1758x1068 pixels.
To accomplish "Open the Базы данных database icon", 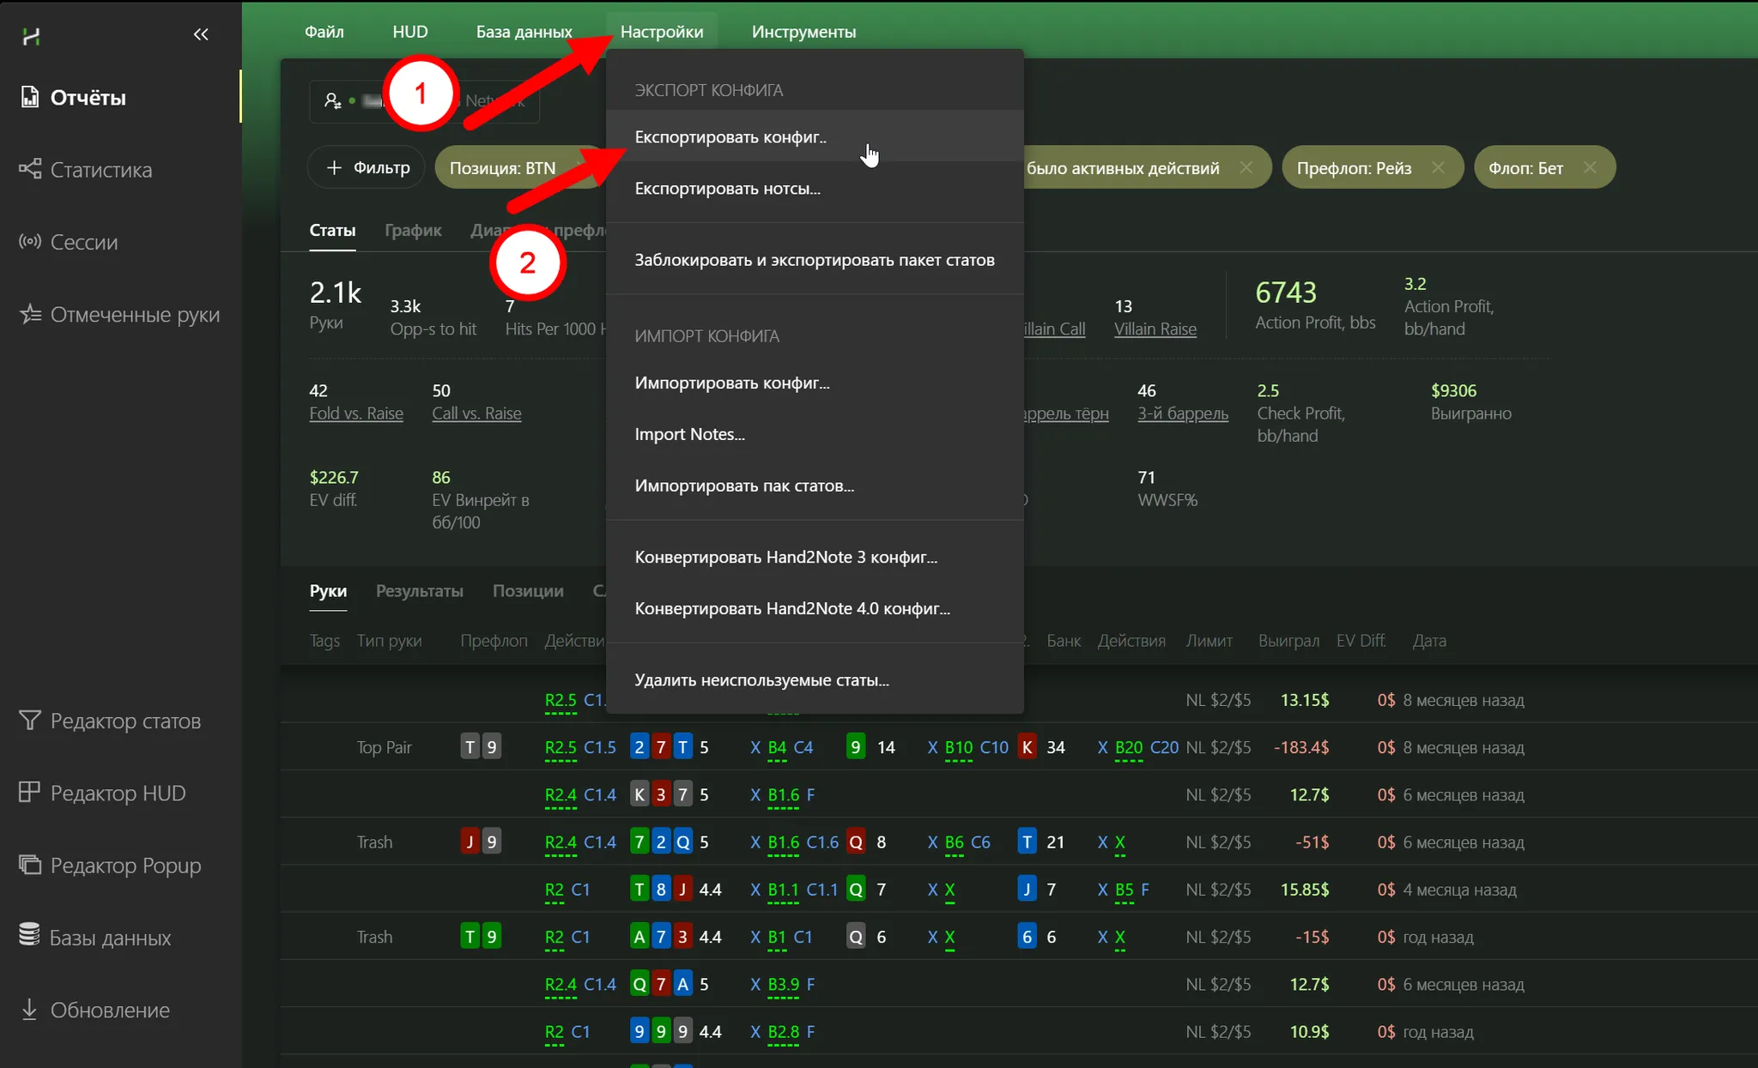I will tap(30, 935).
